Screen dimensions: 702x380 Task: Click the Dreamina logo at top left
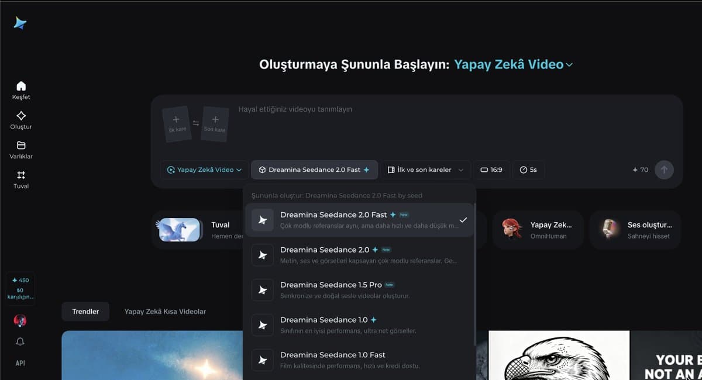point(19,22)
